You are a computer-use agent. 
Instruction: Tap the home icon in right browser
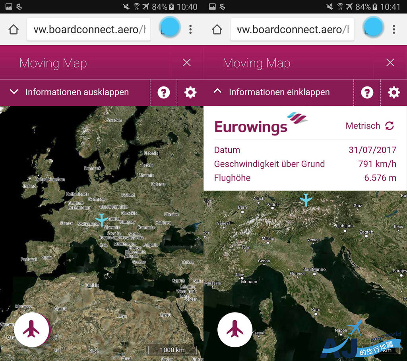pyautogui.click(x=217, y=29)
